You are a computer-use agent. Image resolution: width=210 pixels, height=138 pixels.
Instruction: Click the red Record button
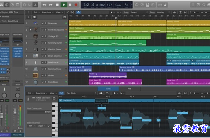point(76,4)
